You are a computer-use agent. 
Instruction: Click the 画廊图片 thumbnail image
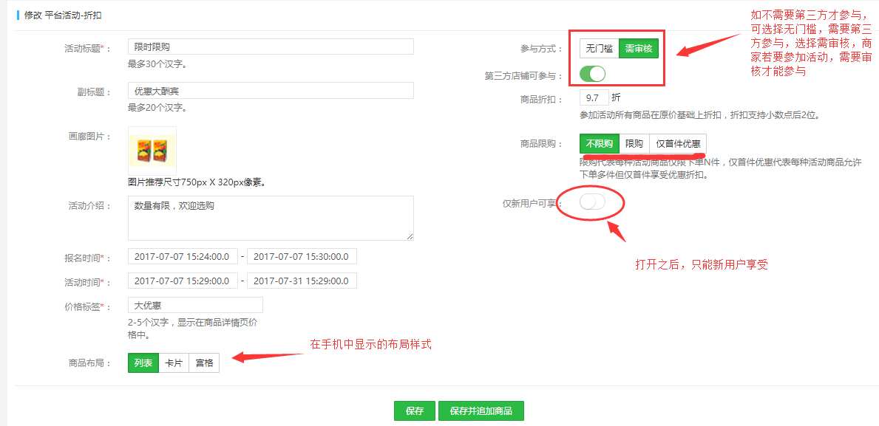click(x=152, y=151)
